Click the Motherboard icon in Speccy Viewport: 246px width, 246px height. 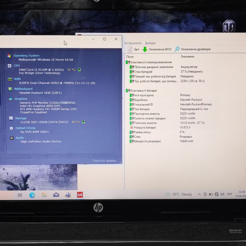pos(10,89)
